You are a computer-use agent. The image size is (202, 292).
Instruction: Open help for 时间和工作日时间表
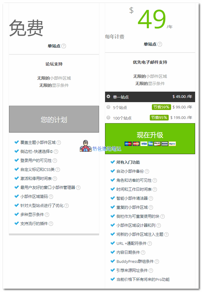(x=155, y=189)
